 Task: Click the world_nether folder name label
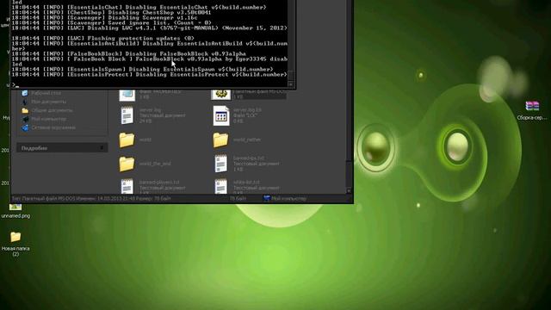(247, 139)
